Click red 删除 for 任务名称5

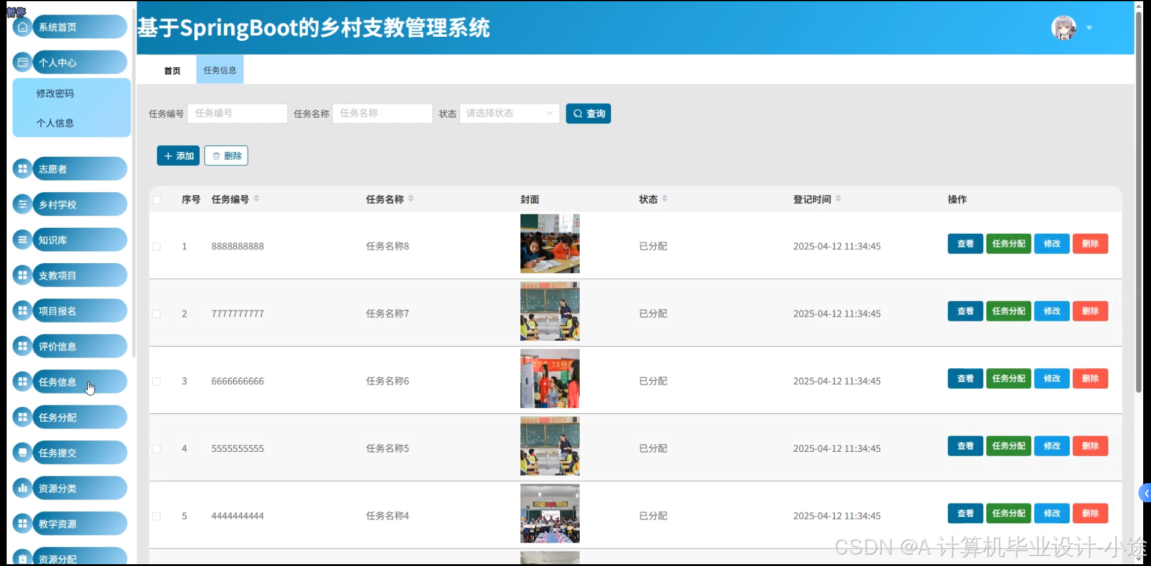pyautogui.click(x=1090, y=446)
